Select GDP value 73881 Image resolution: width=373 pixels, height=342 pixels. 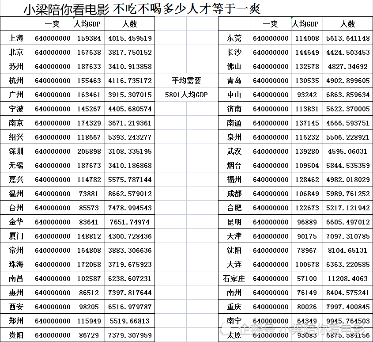89,194
